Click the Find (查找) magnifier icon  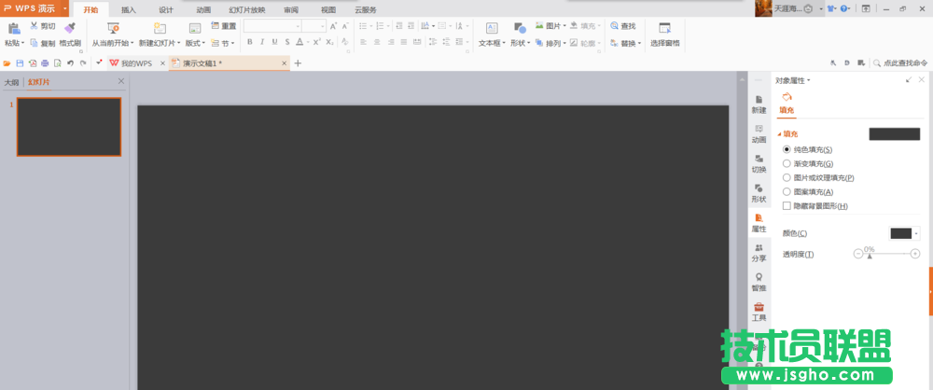(x=615, y=26)
